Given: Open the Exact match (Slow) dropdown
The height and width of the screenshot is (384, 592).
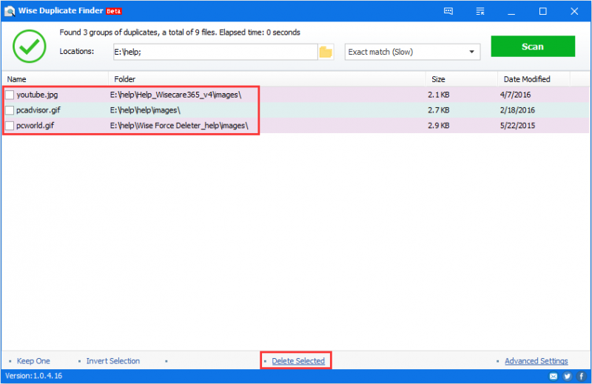Looking at the screenshot, I should coord(412,52).
